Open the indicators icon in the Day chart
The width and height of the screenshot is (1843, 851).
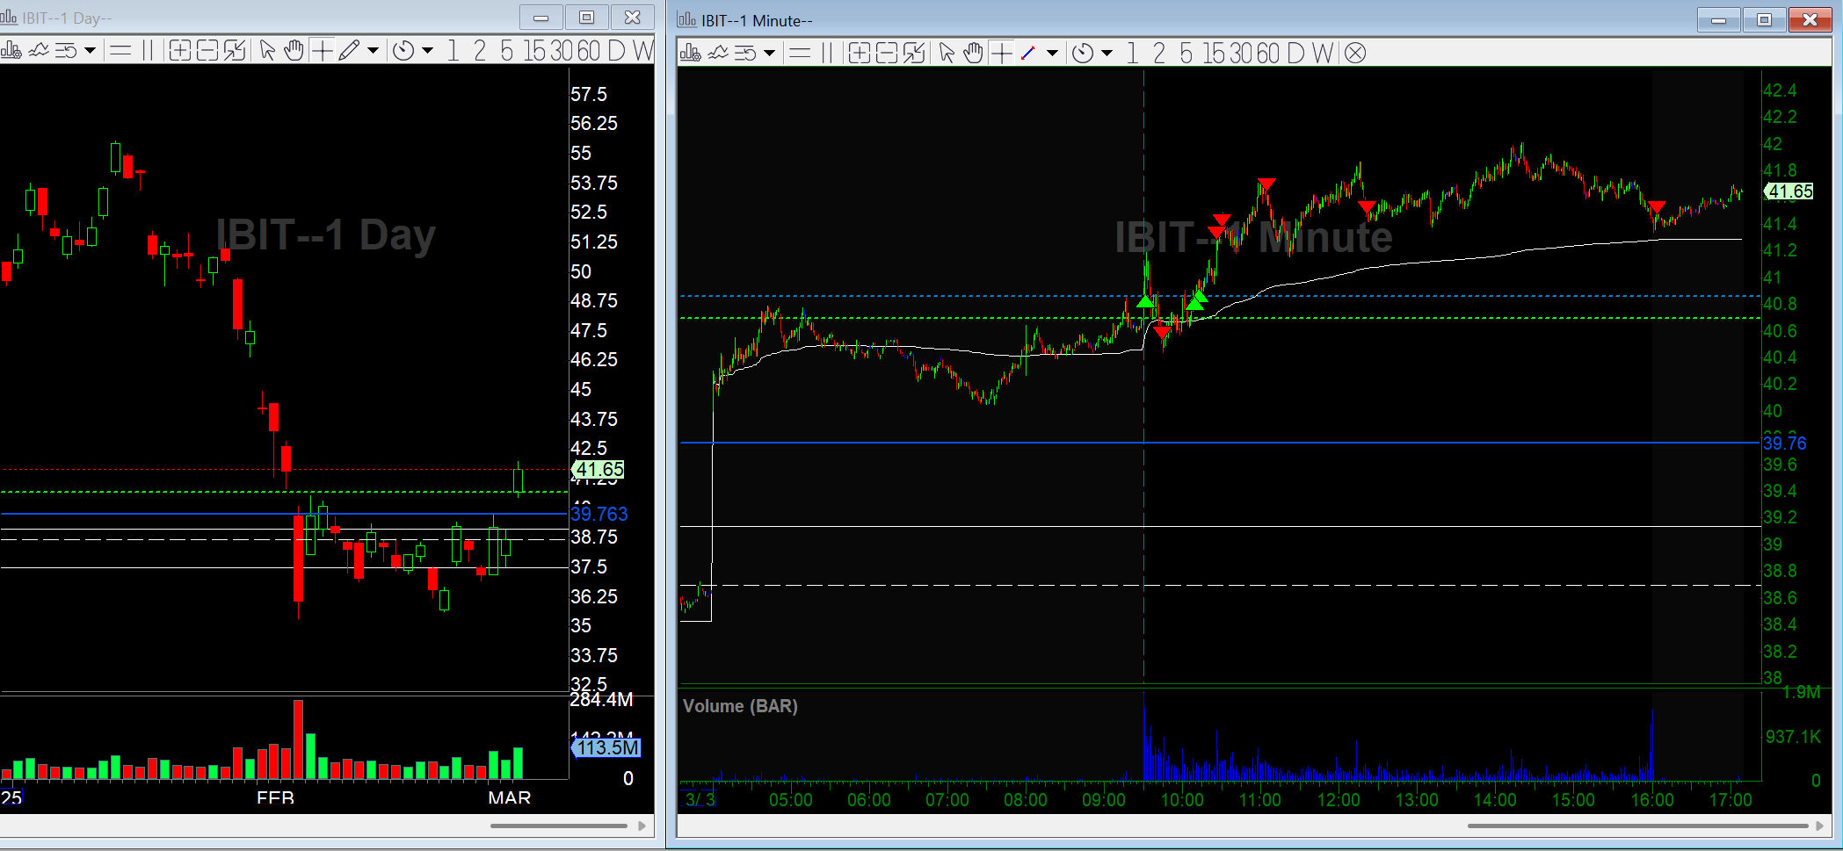[39, 51]
